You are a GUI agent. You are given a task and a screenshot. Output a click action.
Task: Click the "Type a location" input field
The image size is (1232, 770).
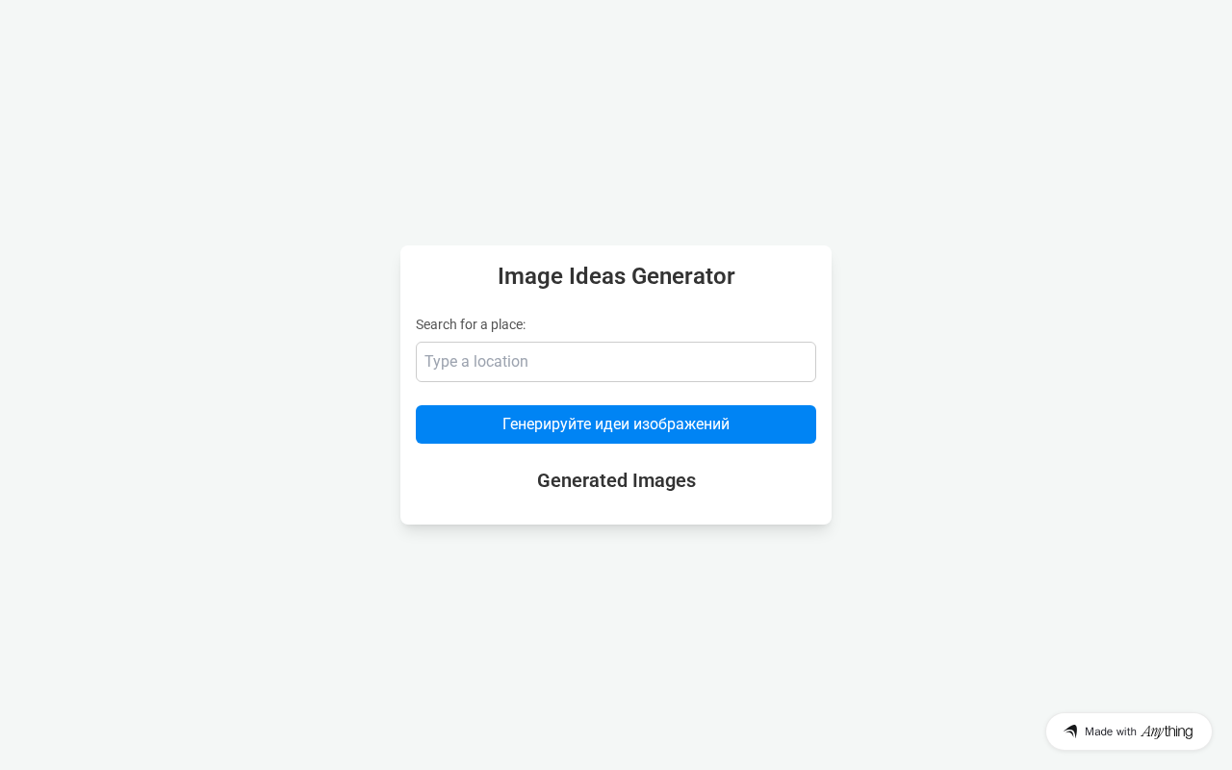tap(616, 362)
